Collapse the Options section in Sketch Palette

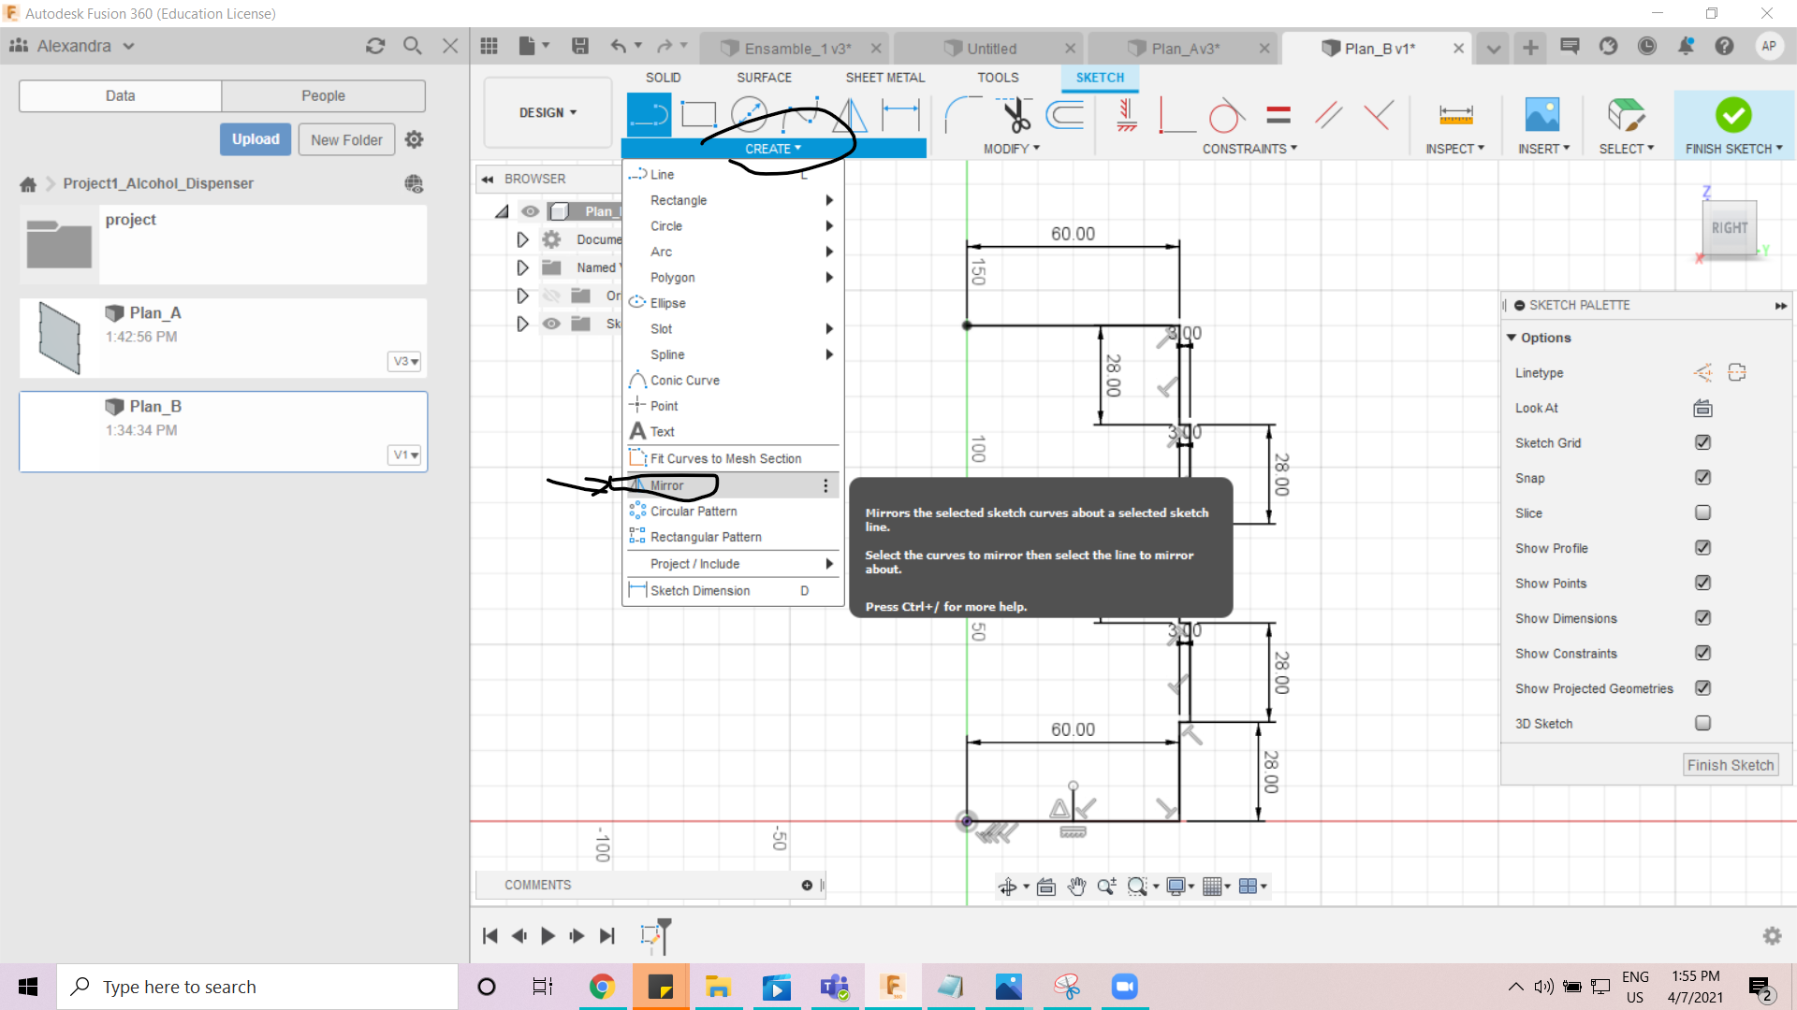click(1512, 338)
